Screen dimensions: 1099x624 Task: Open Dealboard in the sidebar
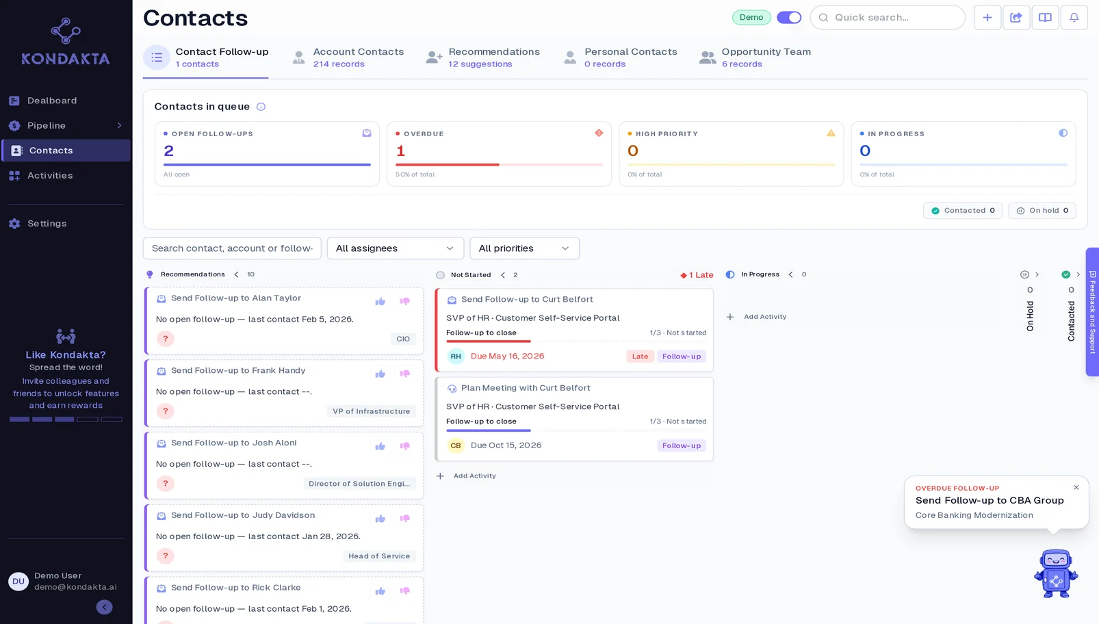66,101
